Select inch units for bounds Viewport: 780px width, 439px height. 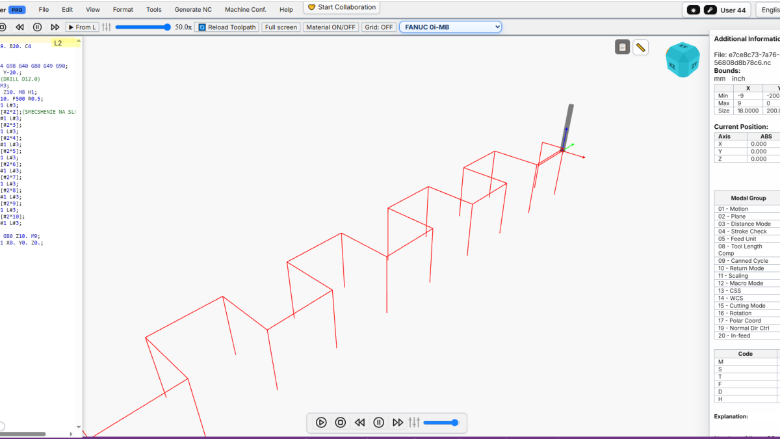coord(738,78)
